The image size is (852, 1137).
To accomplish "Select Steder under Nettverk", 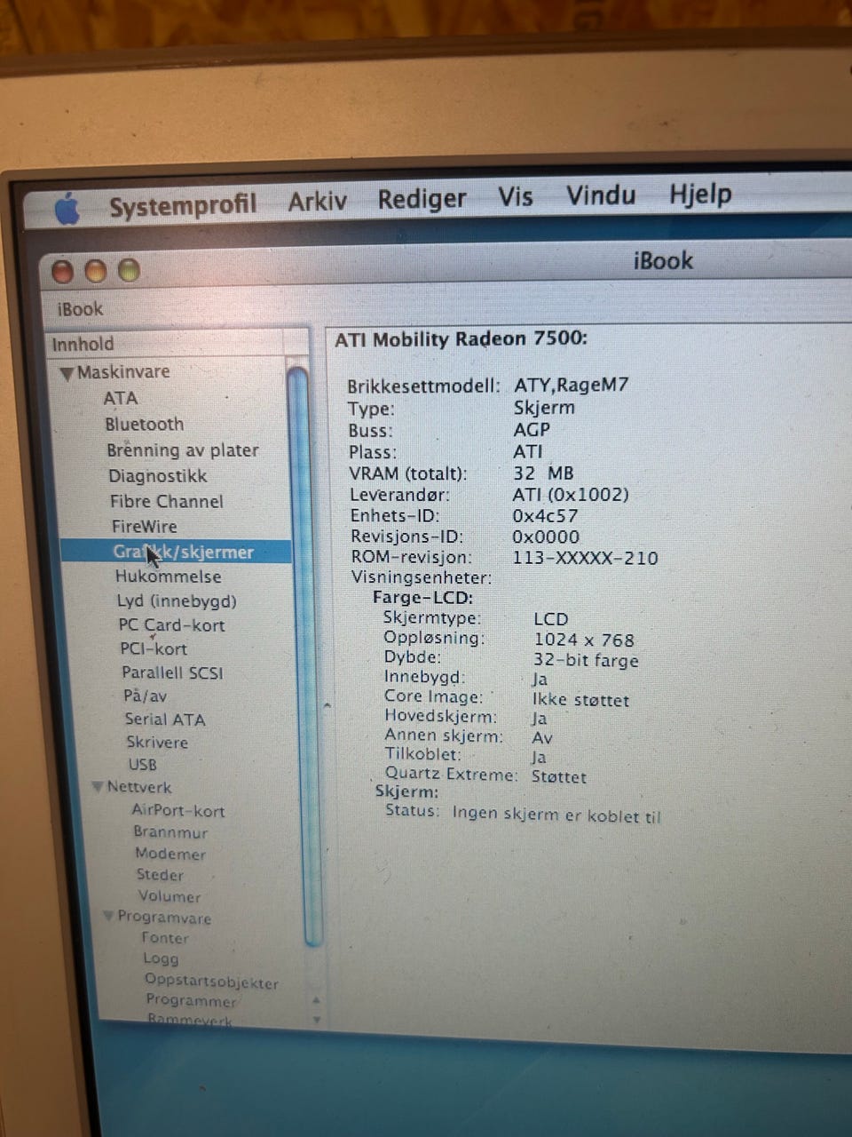I will click(x=160, y=875).
